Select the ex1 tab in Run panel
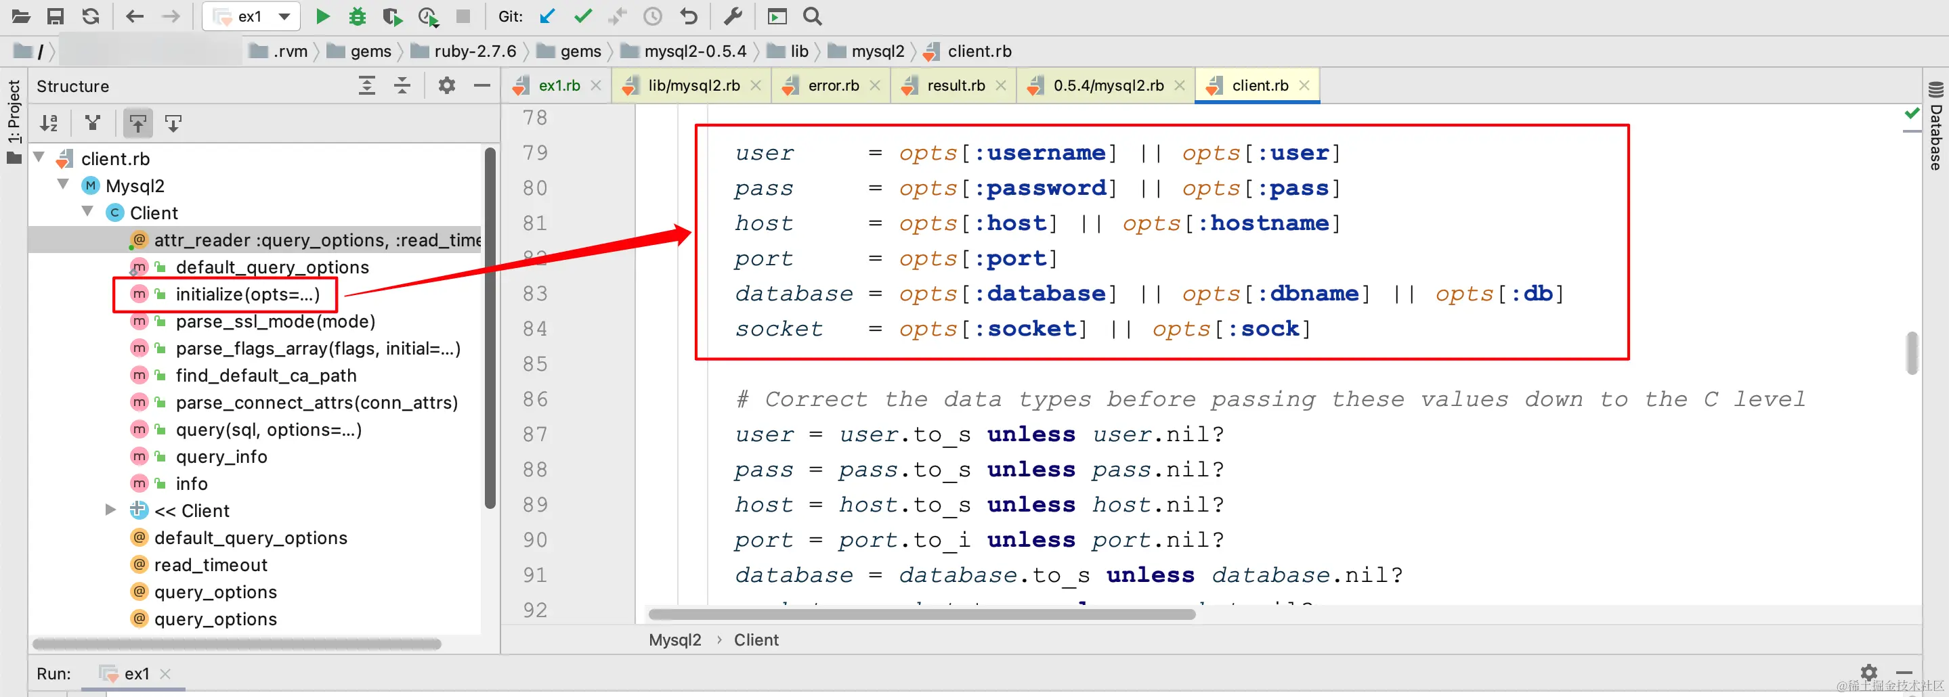Image resolution: width=1949 pixels, height=697 pixels. click(x=136, y=673)
